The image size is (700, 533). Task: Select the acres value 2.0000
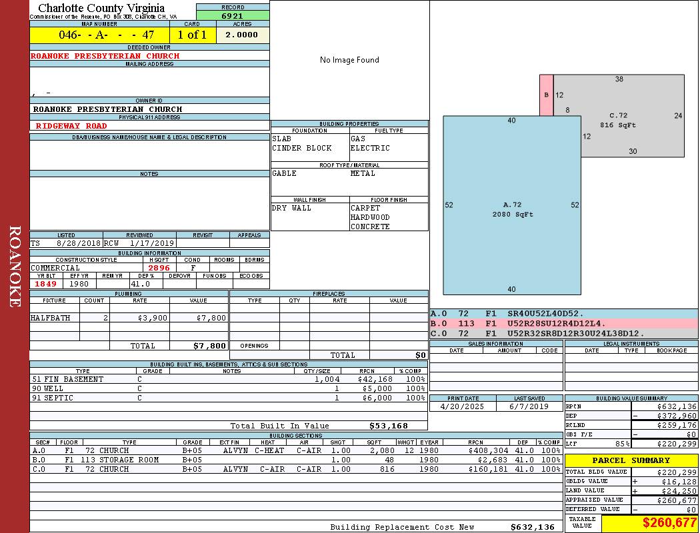pos(241,35)
